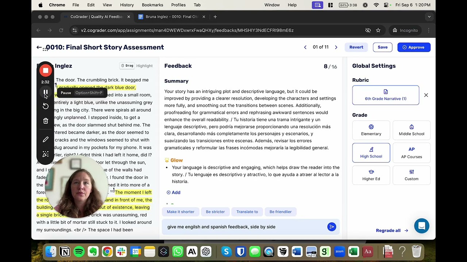Close the Bruna Inglez browser tab
This screenshot has height=262, width=467.
pyautogui.click(x=204, y=17)
